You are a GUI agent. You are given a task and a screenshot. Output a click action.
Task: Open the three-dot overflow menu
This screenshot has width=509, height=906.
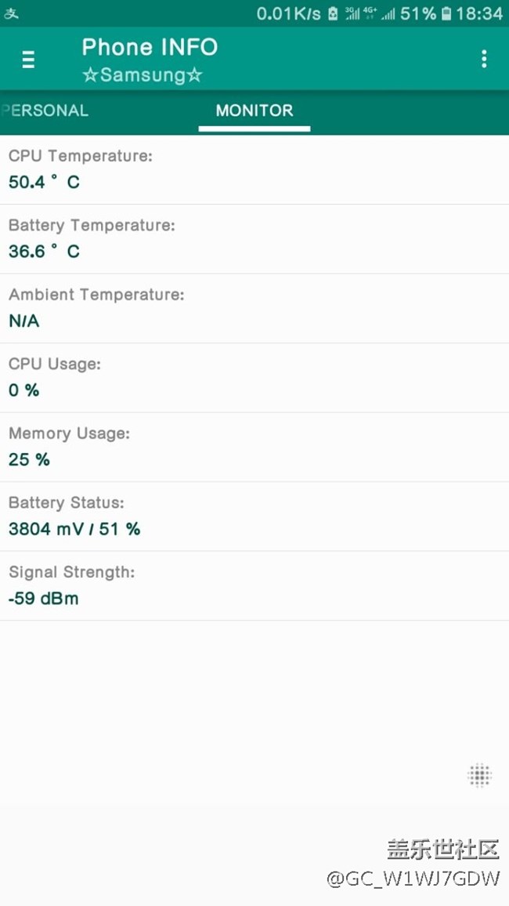pos(484,59)
